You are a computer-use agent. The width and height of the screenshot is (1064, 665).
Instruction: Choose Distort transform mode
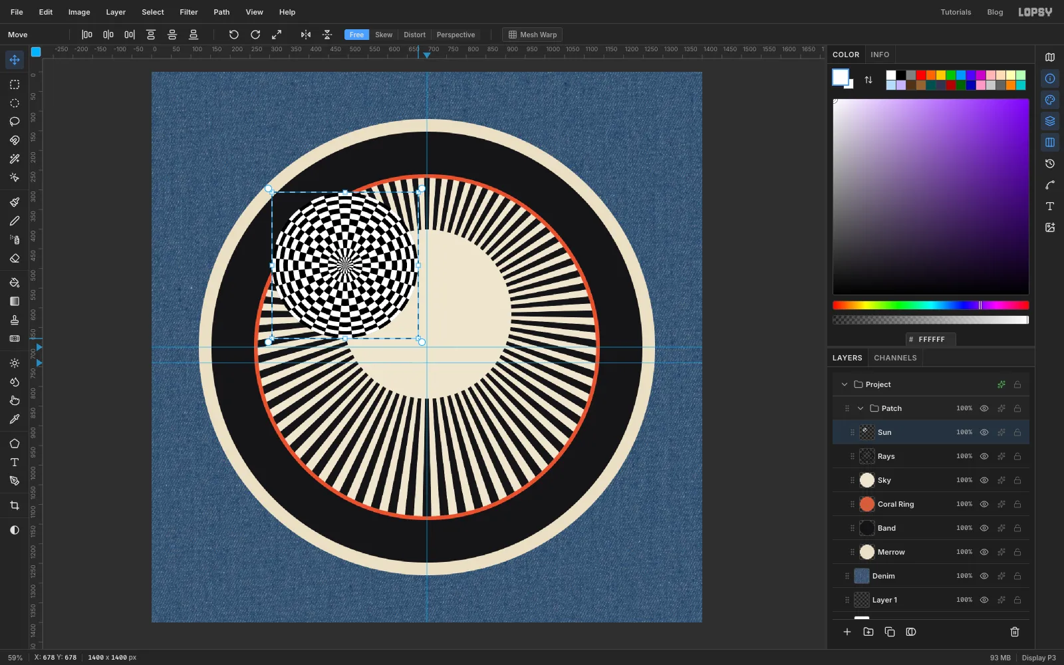(x=414, y=35)
